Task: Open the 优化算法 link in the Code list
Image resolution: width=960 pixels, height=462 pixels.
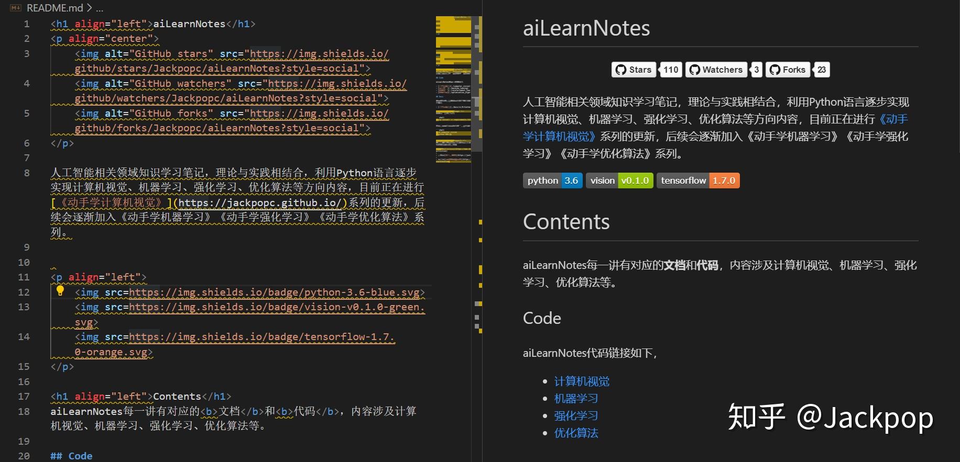Action: [x=576, y=433]
